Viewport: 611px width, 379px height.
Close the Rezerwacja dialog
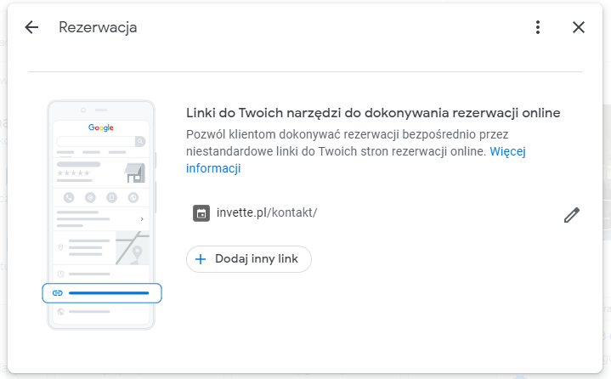[x=579, y=27]
